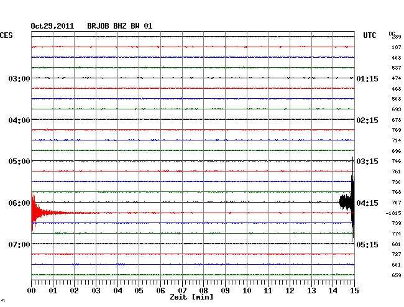404x307 pixels.
Task: Click the DC offset value 761
Action: [x=397, y=172]
